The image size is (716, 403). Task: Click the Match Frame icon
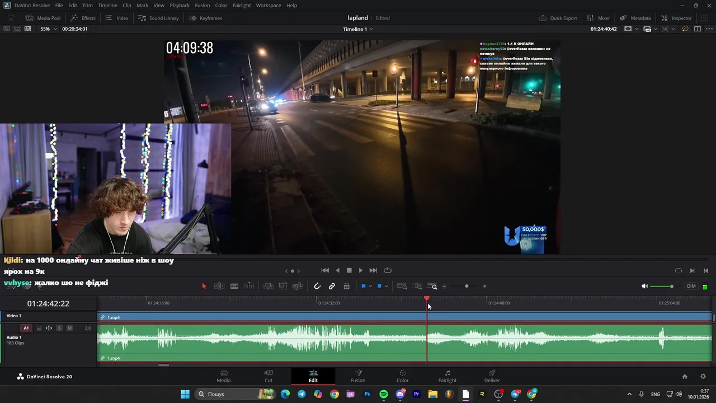[x=679, y=270]
